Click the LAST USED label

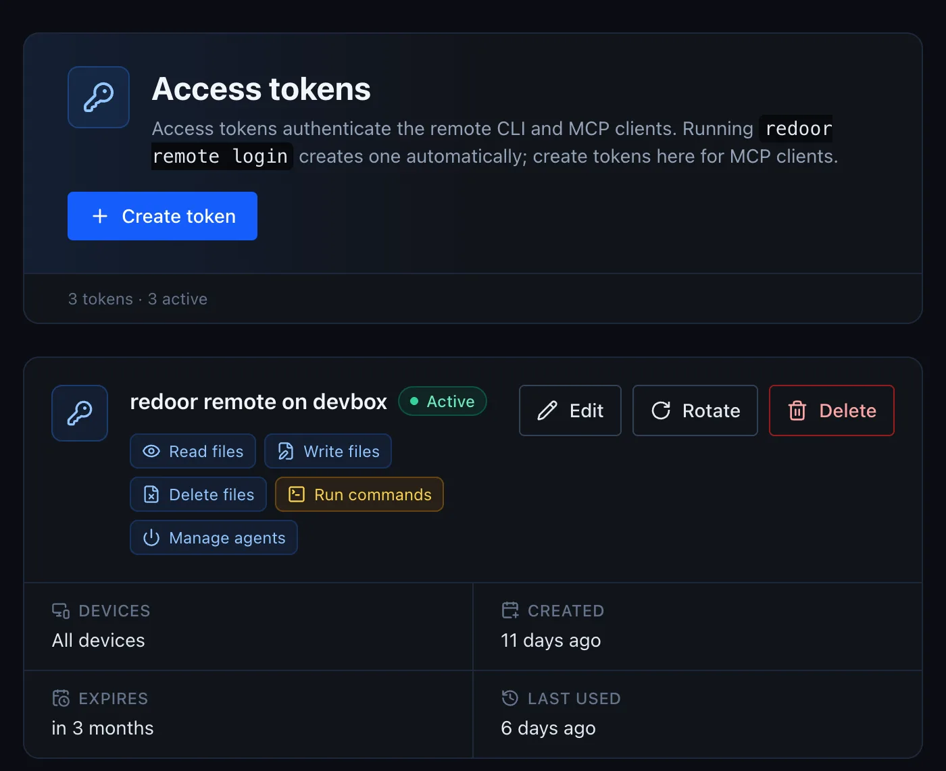pyautogui.click(x=574, y=699)
